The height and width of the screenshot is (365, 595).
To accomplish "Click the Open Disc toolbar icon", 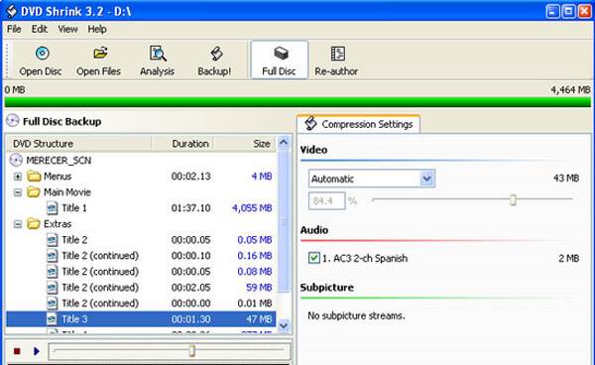I will click(42, 54).
